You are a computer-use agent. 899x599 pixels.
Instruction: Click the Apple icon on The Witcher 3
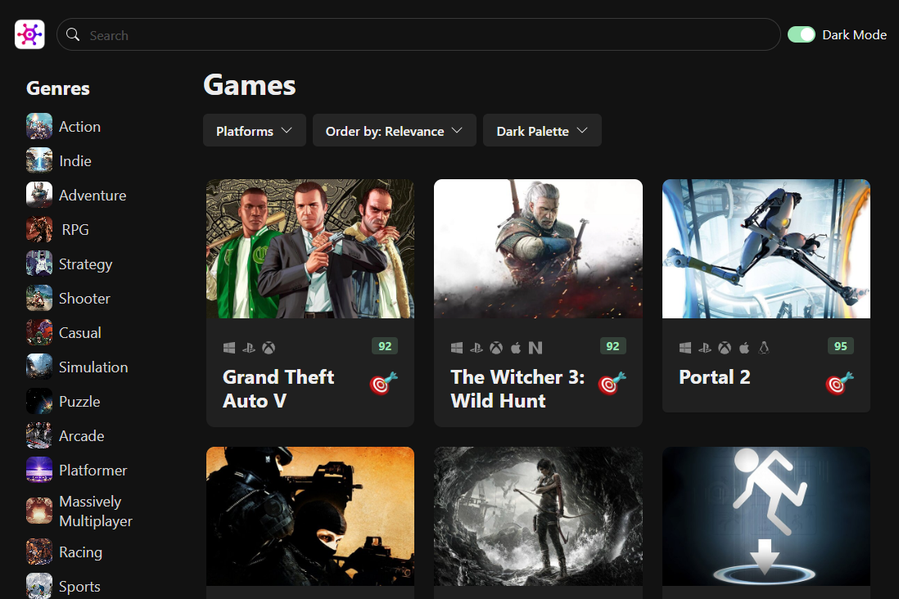click(x=516, y=347)
